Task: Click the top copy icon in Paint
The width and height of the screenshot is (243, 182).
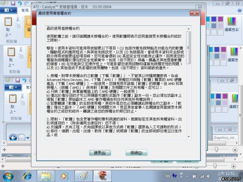Action: point(18,26)
